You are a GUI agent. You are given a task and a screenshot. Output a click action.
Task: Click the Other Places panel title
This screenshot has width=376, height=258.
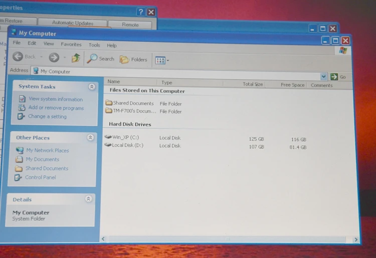tap(33, 137)
